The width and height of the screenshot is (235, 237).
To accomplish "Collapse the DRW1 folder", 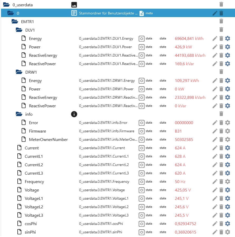I will (x=19, y=72).
